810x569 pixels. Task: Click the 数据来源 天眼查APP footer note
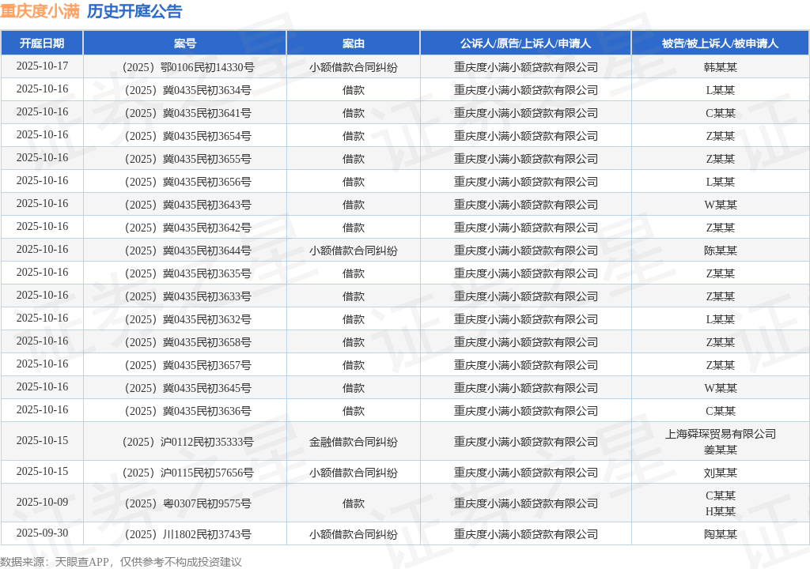pyautogui.click(x=121, y=562)
